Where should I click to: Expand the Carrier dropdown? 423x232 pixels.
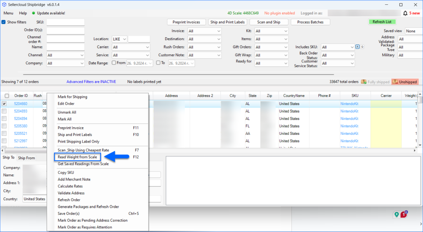point(131,47)
